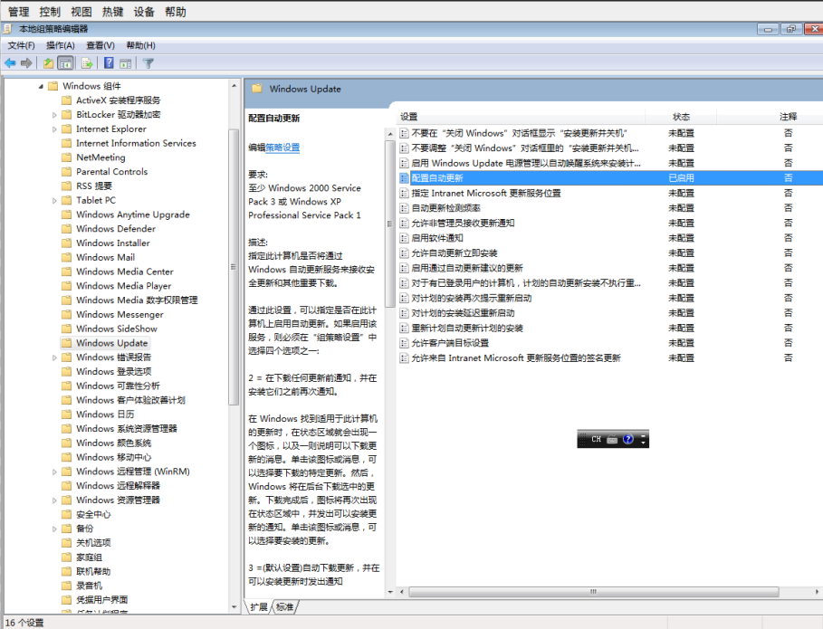Click the Export list toolbar icon
Viewport: 823px width, 629px height.
point(87,63)
